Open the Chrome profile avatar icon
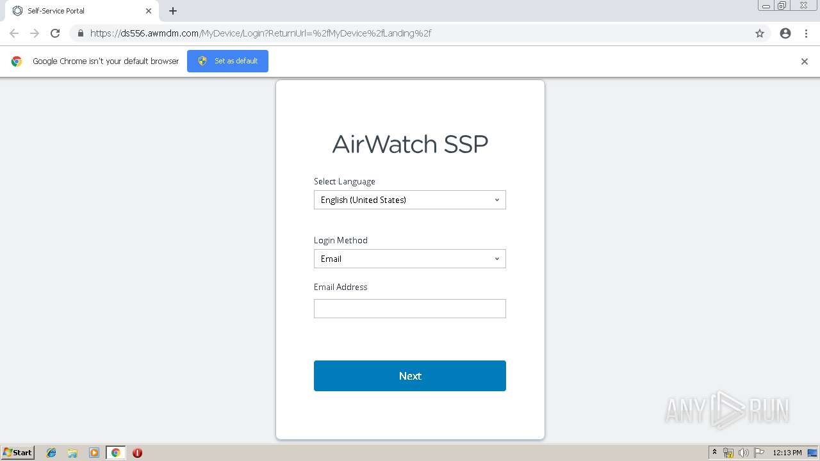Screen dimensions: 820x461 coord(785,33)
